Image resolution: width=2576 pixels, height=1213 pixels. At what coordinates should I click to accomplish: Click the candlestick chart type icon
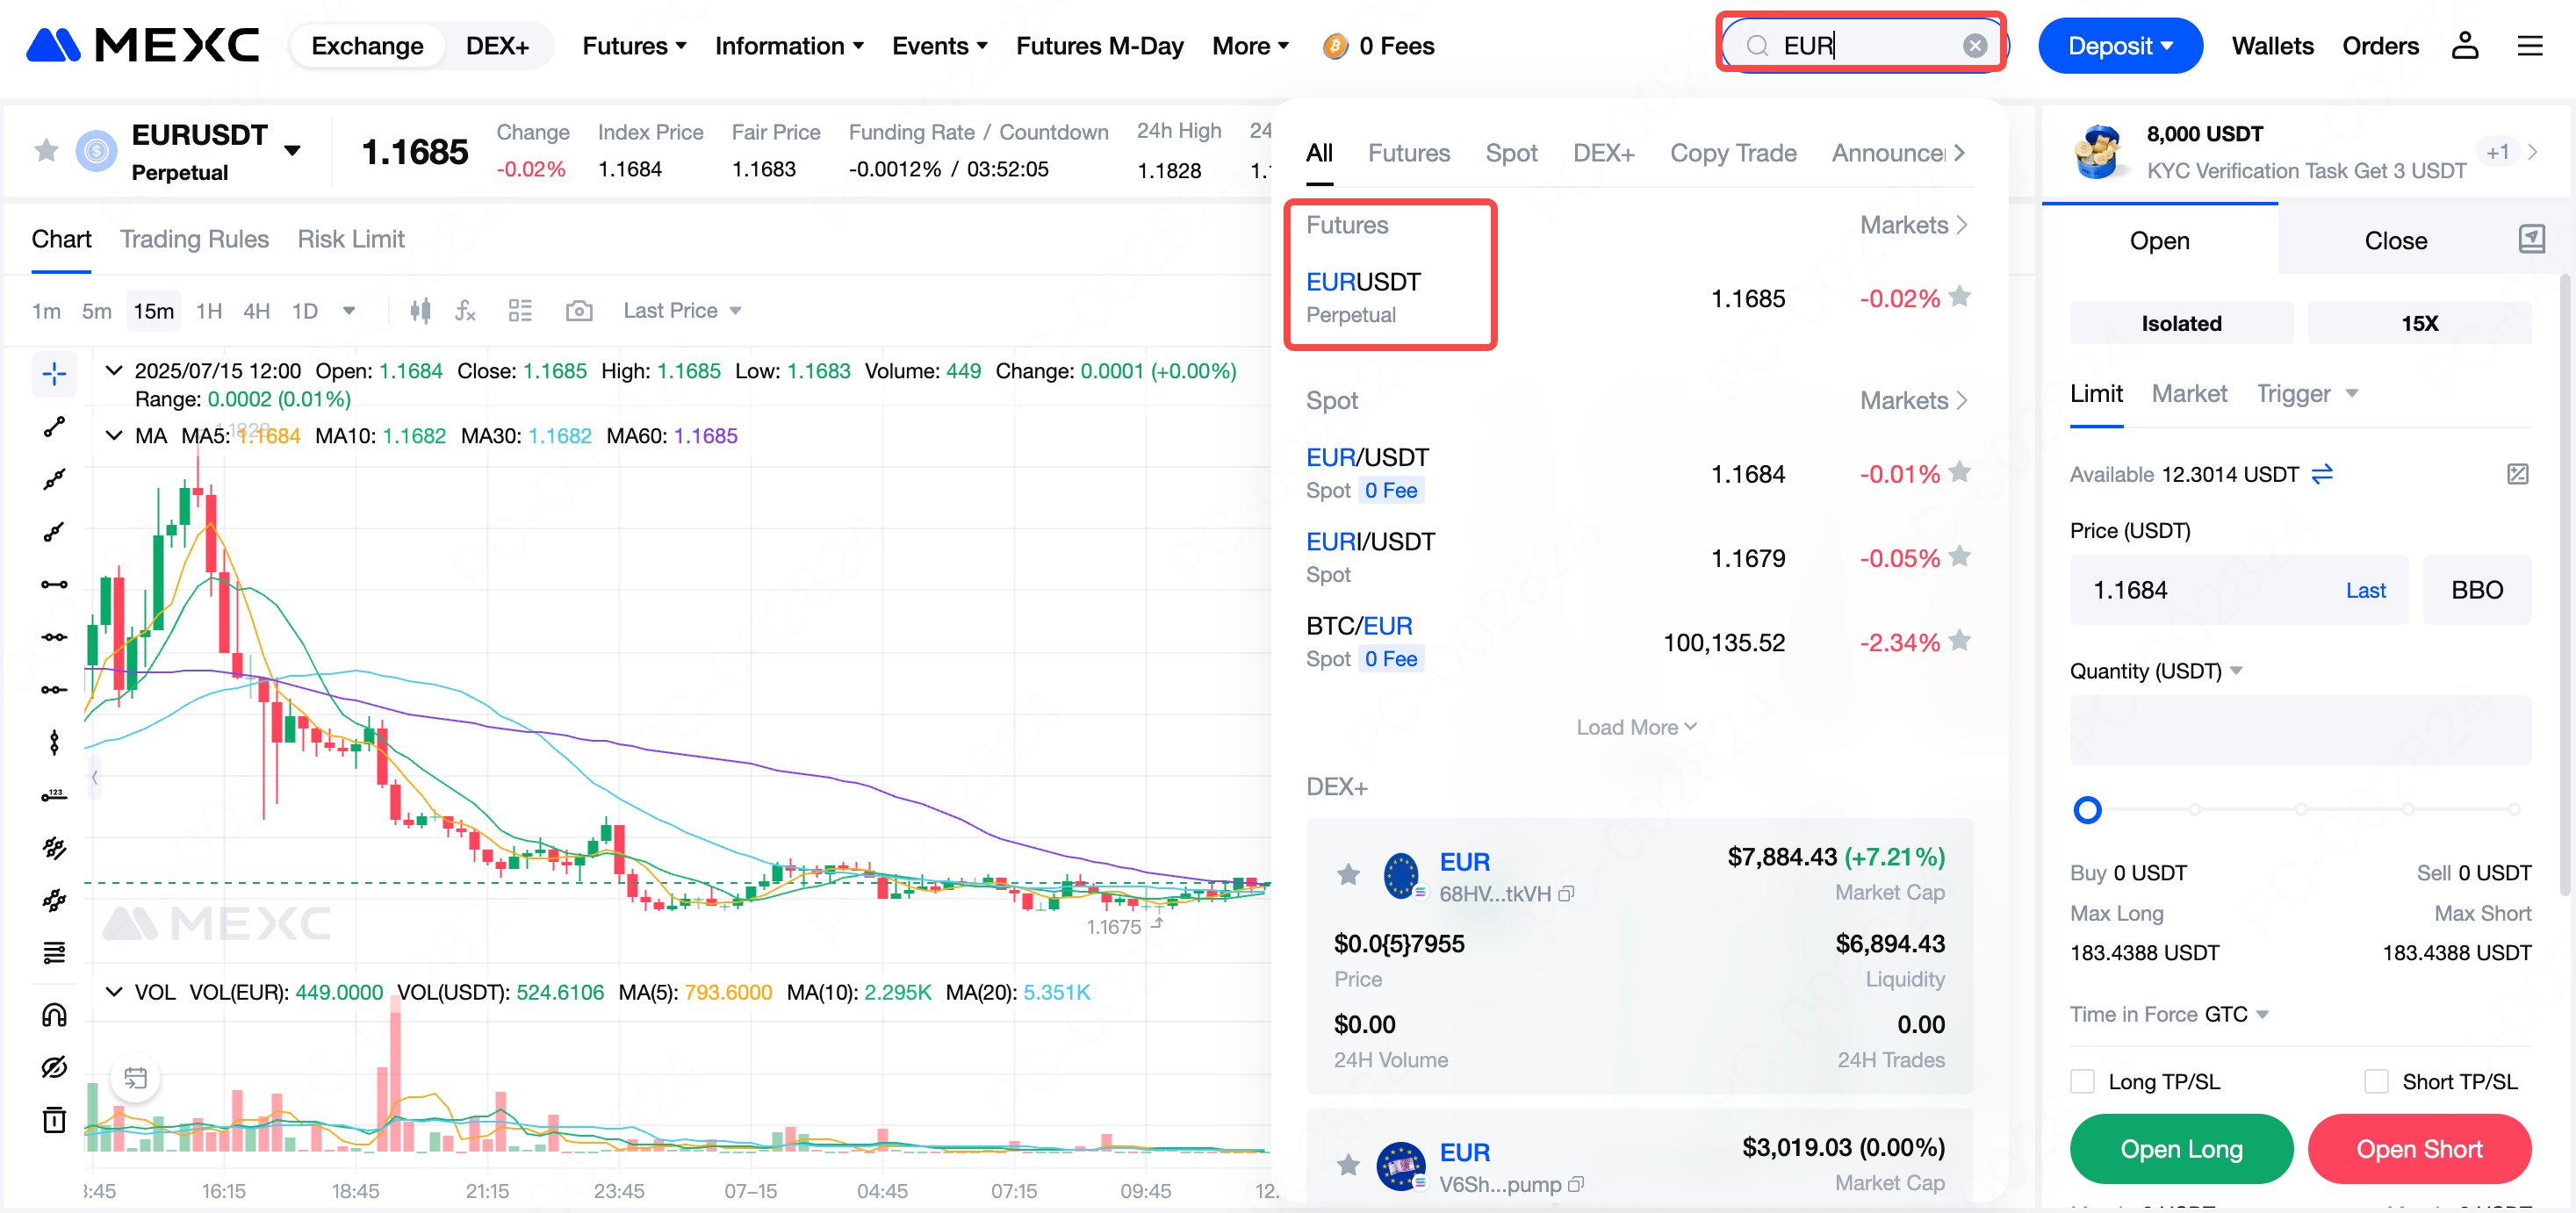click(420, 311)
